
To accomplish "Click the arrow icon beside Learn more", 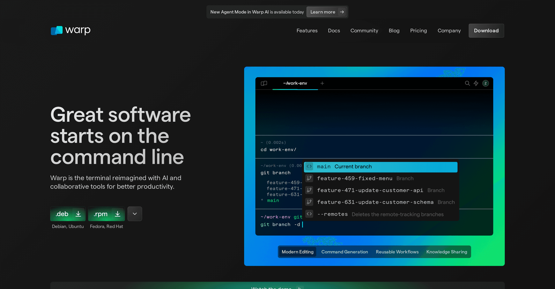I will [x=342, y=12].
